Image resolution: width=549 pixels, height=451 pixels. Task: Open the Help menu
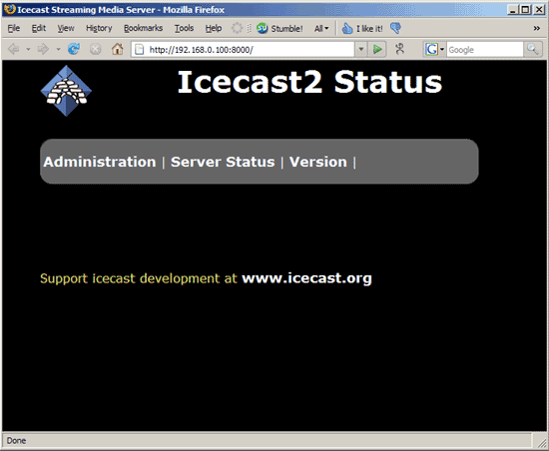[214, 28]
